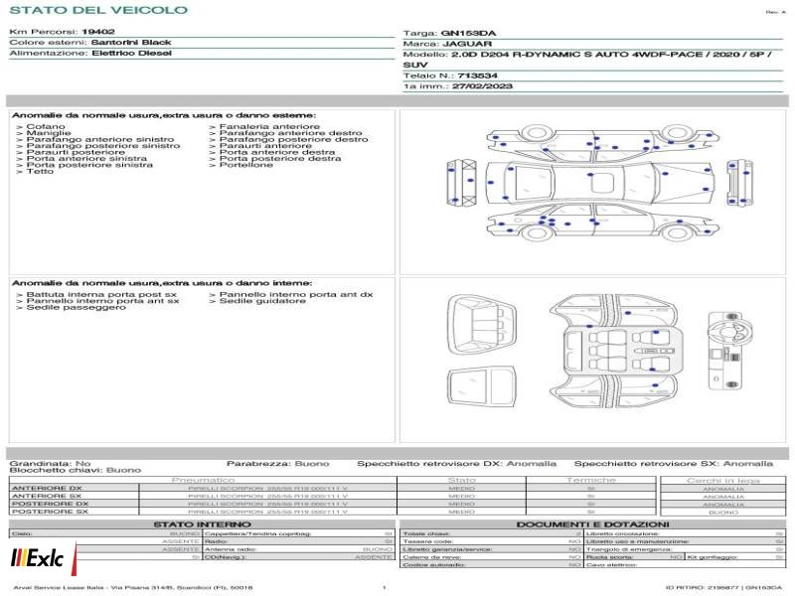Click 'Parafango anteriore destro' entry

click(x=290, y=133)
